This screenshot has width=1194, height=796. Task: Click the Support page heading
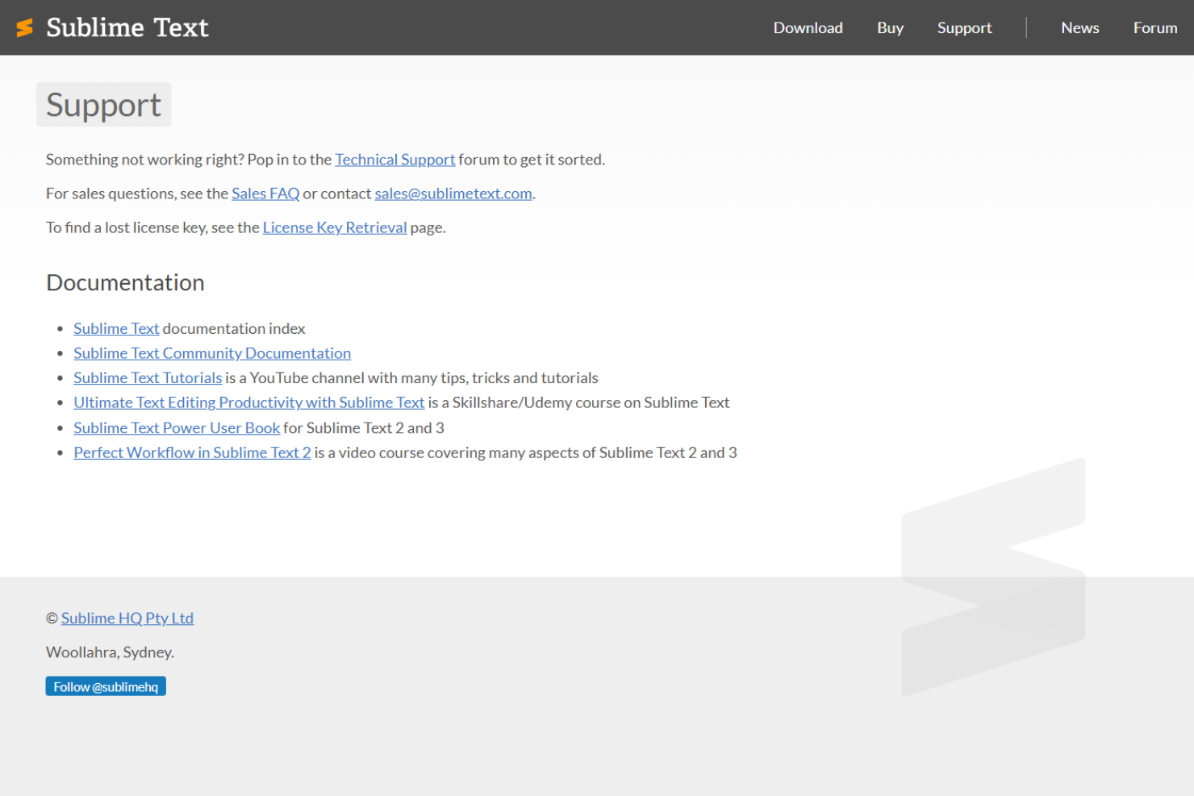pyautogui.click(x=103, y=105)
